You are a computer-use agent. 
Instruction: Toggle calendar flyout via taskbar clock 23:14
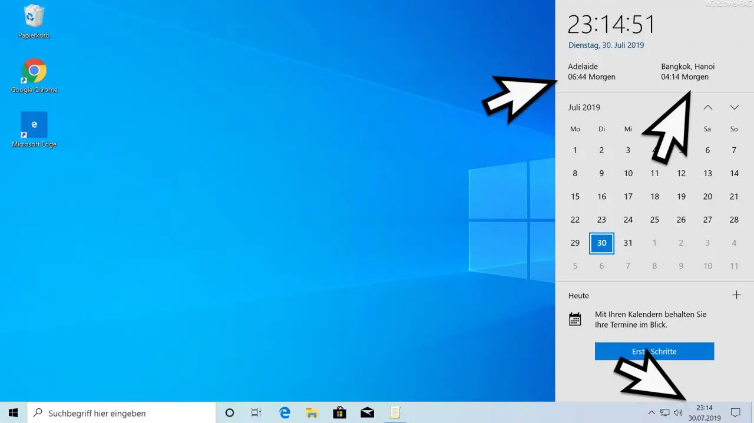tap(705, 413)
